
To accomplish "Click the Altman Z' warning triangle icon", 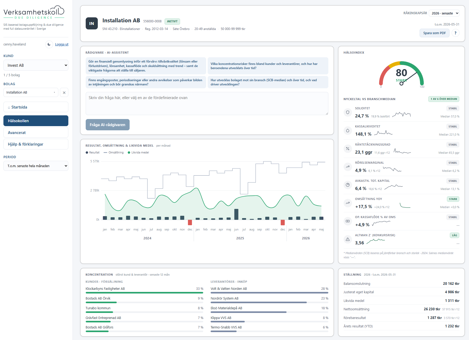I will coord(348,239).
